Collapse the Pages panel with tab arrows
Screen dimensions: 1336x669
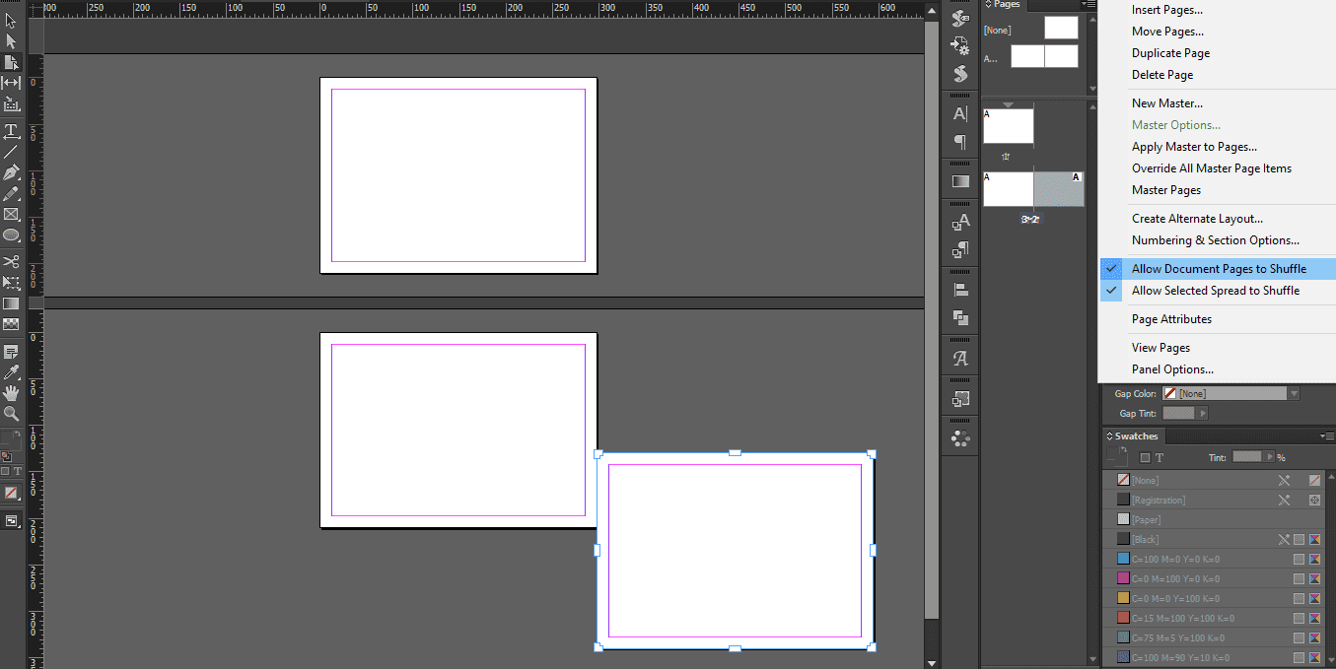coord(987,5)
